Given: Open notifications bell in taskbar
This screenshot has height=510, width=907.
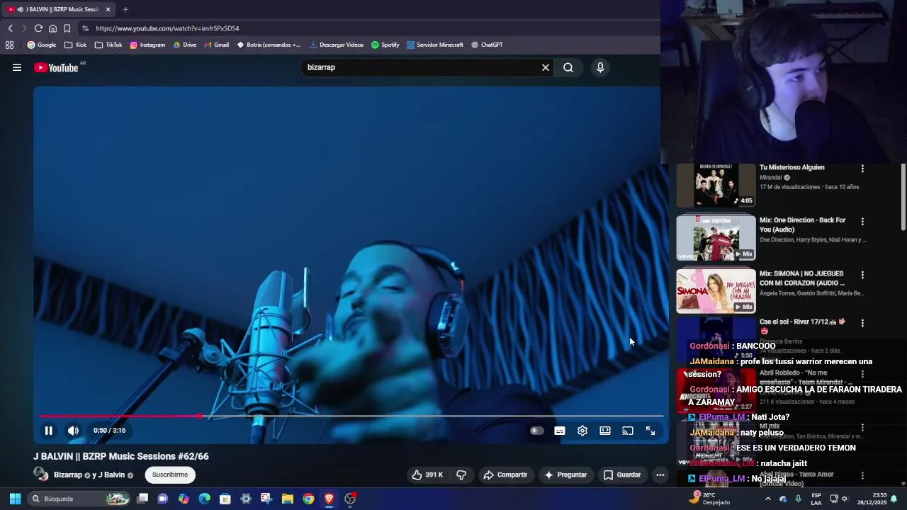Looking at the screenshot, I should pos(894,499).
